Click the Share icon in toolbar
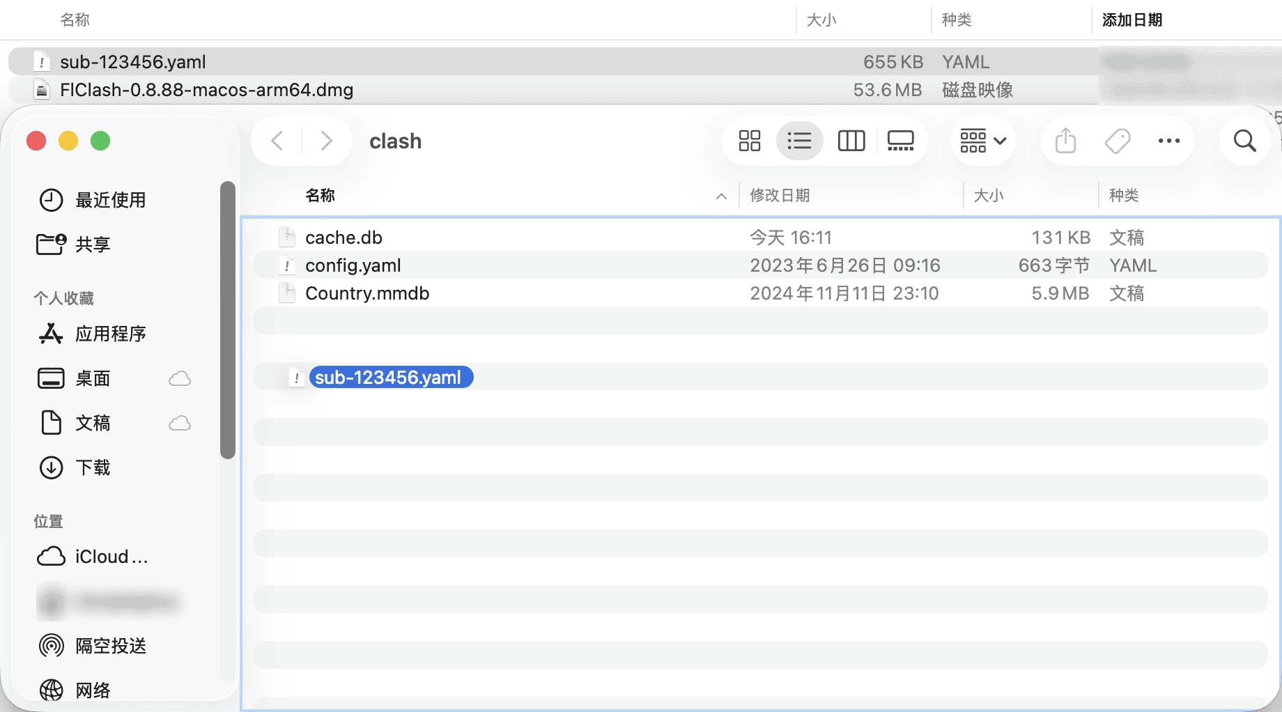Screen dimensions: 1282x712 (x=1065, y=141)
